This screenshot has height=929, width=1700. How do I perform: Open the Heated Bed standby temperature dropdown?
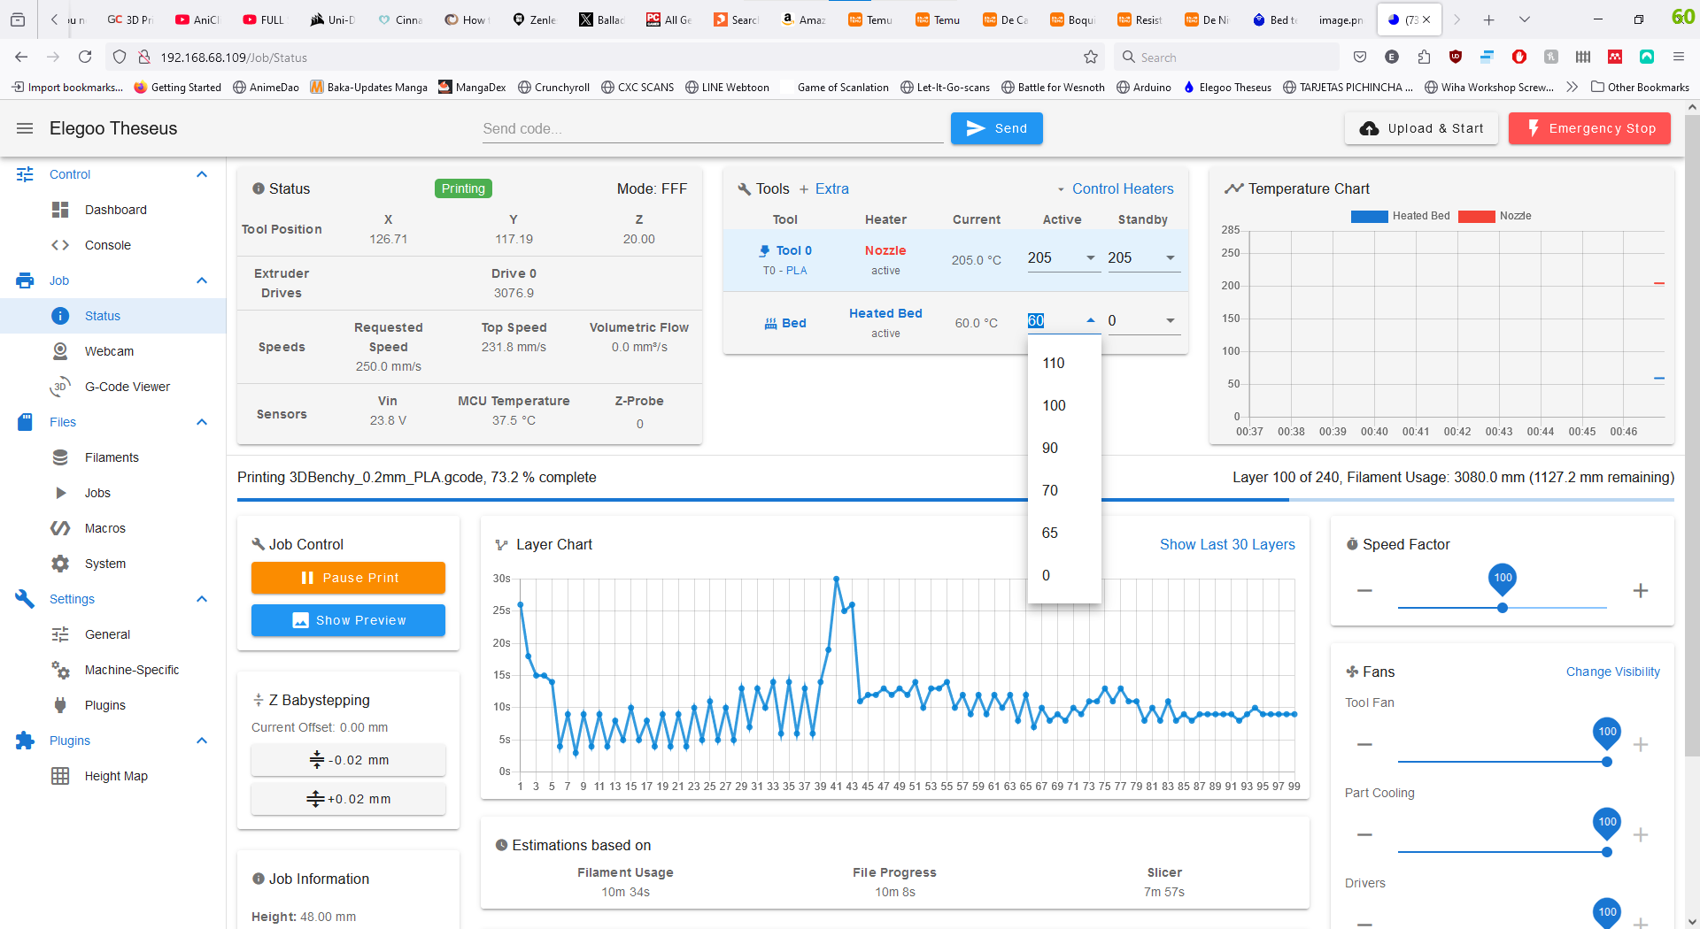pyautogui.click(x=1171, y=320)
